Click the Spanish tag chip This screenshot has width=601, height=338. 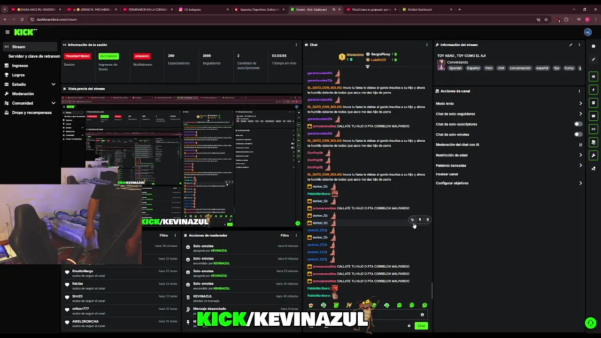[455, 68]
